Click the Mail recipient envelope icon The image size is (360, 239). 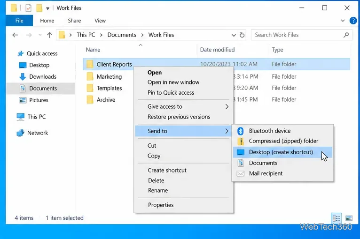pos(240,173)
